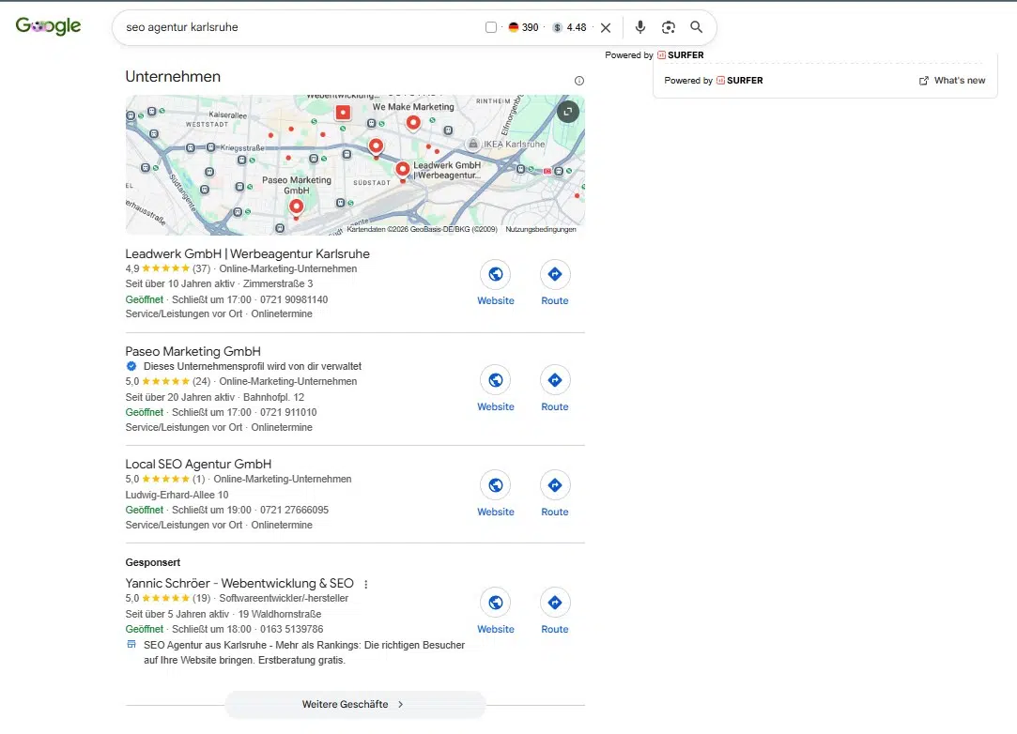
Task: Select the red square pin on the map
Action: point(343,113)
